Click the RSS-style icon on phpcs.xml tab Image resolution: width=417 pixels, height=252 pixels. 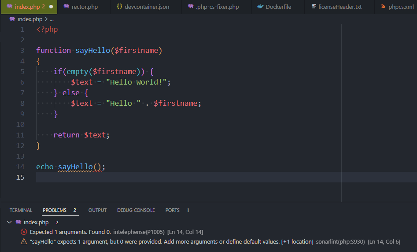coord(383,6)
